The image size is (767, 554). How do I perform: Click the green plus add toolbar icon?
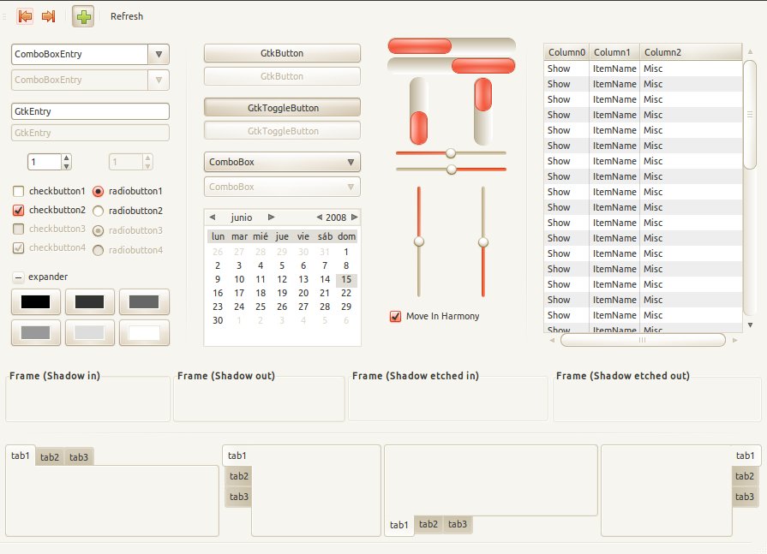click(x=83, y=16)
